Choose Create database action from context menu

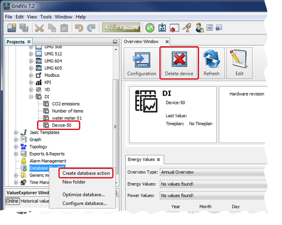tap(86, 173)
